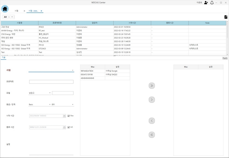
Task: Open the add user icon
Action: tap(206, 3)
